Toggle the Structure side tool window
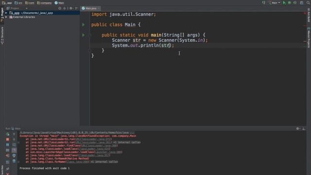The image size is (311, 175). coord(2,35)
